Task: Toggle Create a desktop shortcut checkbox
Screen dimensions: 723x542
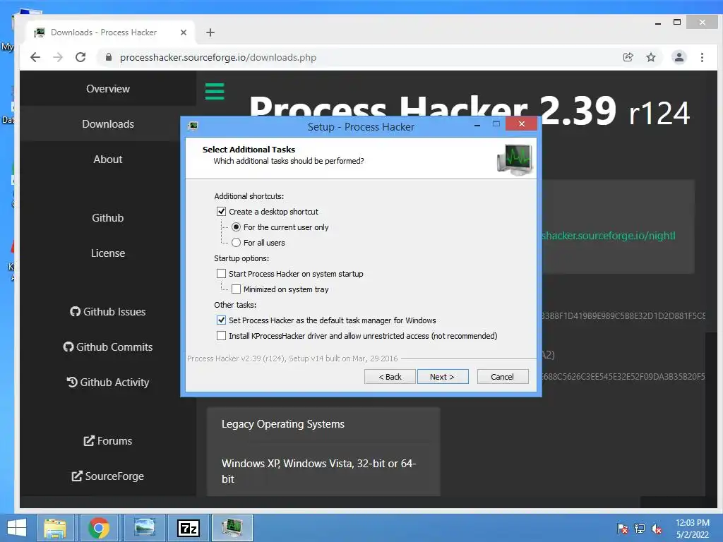Action: tap(221, 212)
